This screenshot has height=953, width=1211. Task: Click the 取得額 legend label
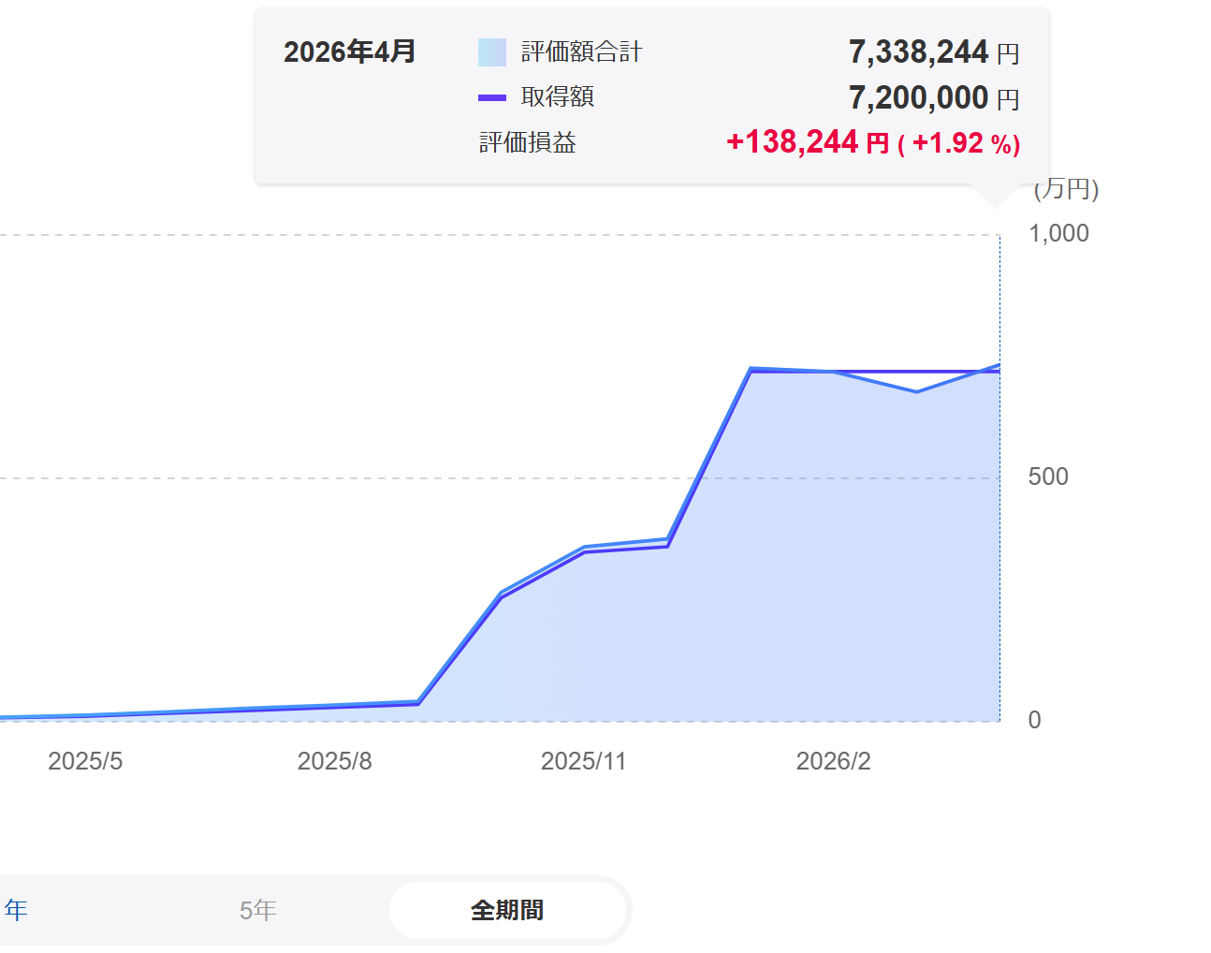[558, 97]
